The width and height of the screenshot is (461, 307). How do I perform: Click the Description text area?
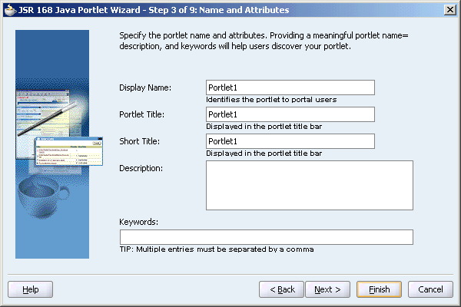click(x=310, y=186)
